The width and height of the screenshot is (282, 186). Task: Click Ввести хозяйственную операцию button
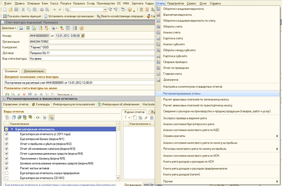pos(120,16)
